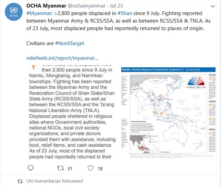Screen dimensions: 221x186
Task: Open the tweet options caret menu
Action: click(x=213, y=6)
